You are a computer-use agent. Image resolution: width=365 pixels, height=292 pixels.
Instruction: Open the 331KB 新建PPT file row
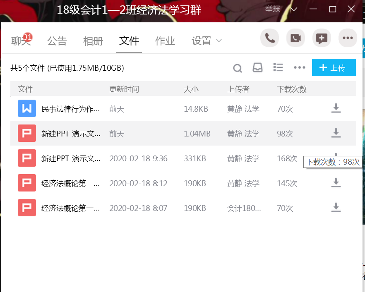coord(71,158)
